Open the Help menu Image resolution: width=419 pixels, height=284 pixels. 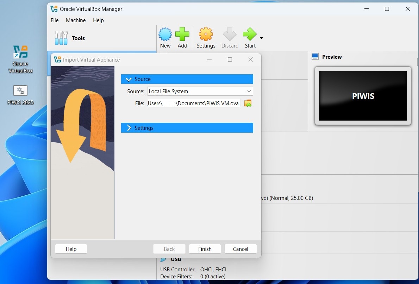click(98, 20)
